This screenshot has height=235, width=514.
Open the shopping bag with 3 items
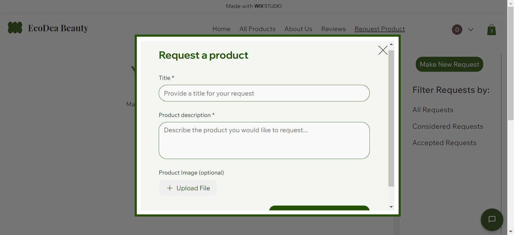coord(491,29)
